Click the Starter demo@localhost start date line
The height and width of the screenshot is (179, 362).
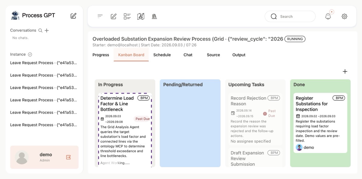coord(144,45)
